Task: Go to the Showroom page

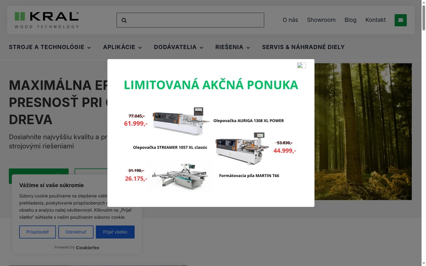Action: click(x=321, y=20)
